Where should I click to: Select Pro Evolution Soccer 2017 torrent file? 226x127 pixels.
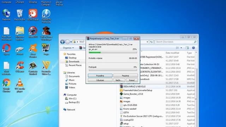[143, 116]
